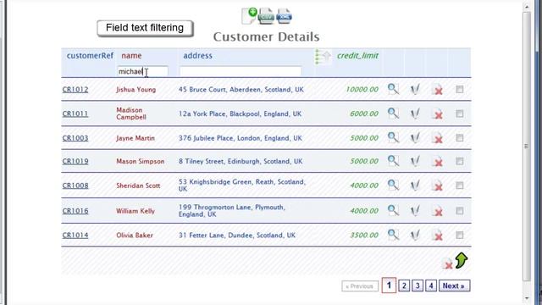View details of CR1016 William Kelly
Viewport: 542px width, 305px height.
393,210
